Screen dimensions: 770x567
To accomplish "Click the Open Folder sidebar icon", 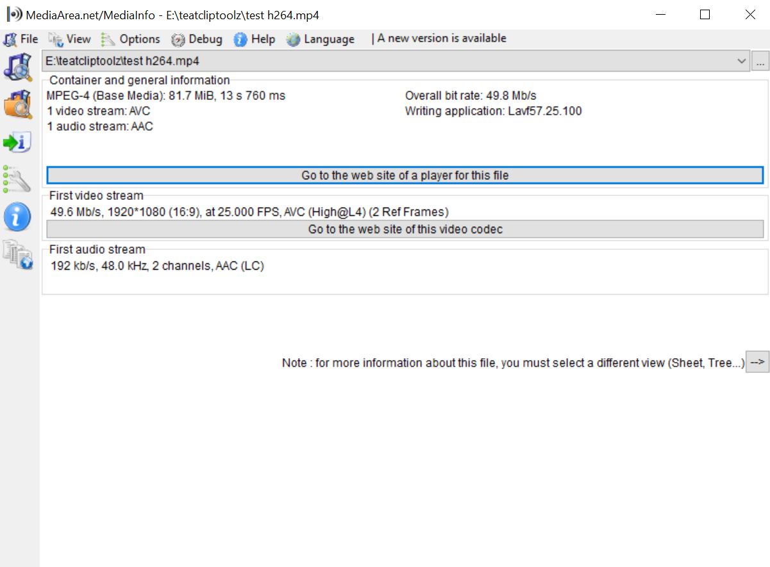I will (18, 104).
